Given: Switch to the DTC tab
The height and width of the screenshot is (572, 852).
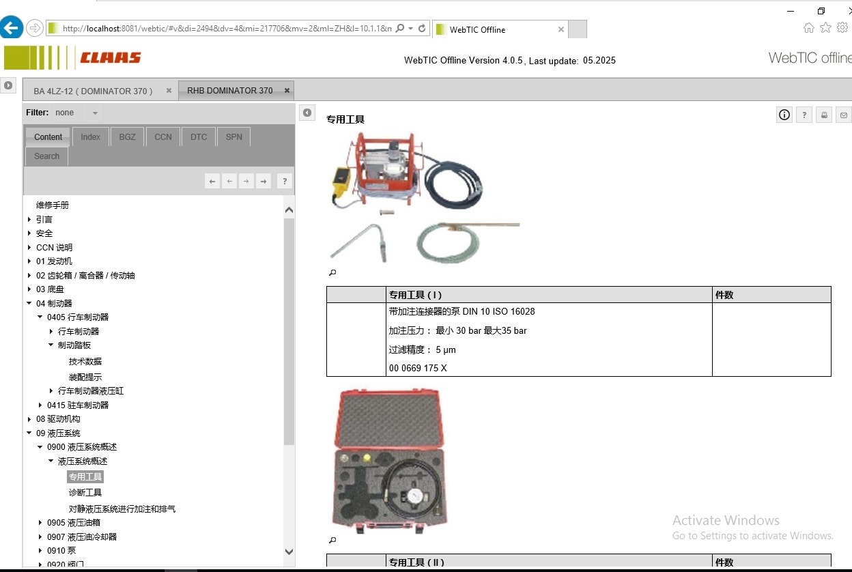Looking at the screenshot, I should pos(199,137).
